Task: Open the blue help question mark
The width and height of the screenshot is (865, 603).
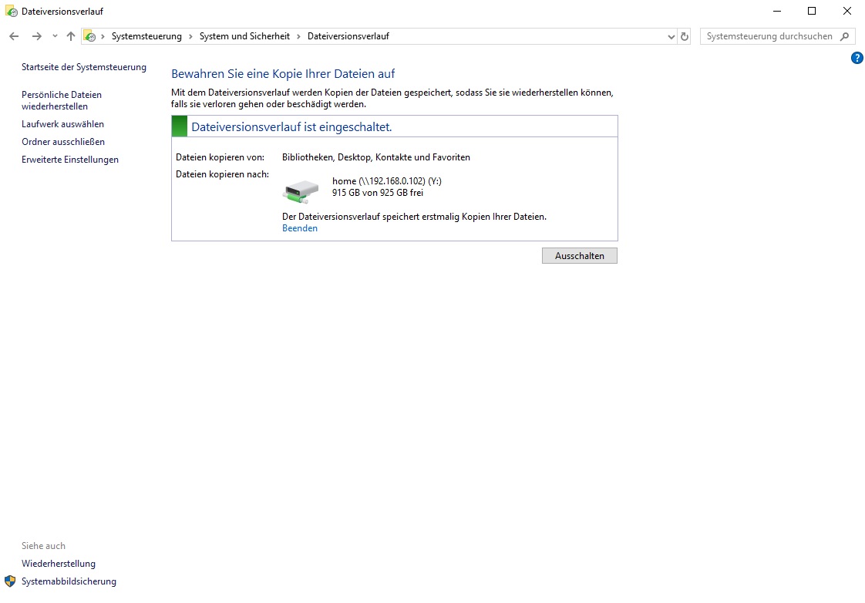Action: [857, 58]
